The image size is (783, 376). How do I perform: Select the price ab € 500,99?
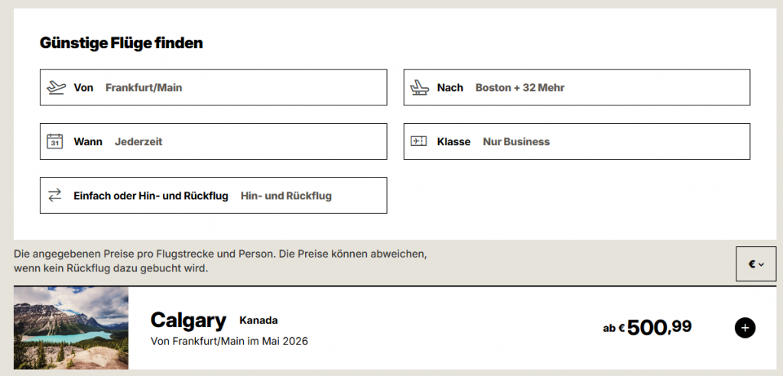click(647, 328)
